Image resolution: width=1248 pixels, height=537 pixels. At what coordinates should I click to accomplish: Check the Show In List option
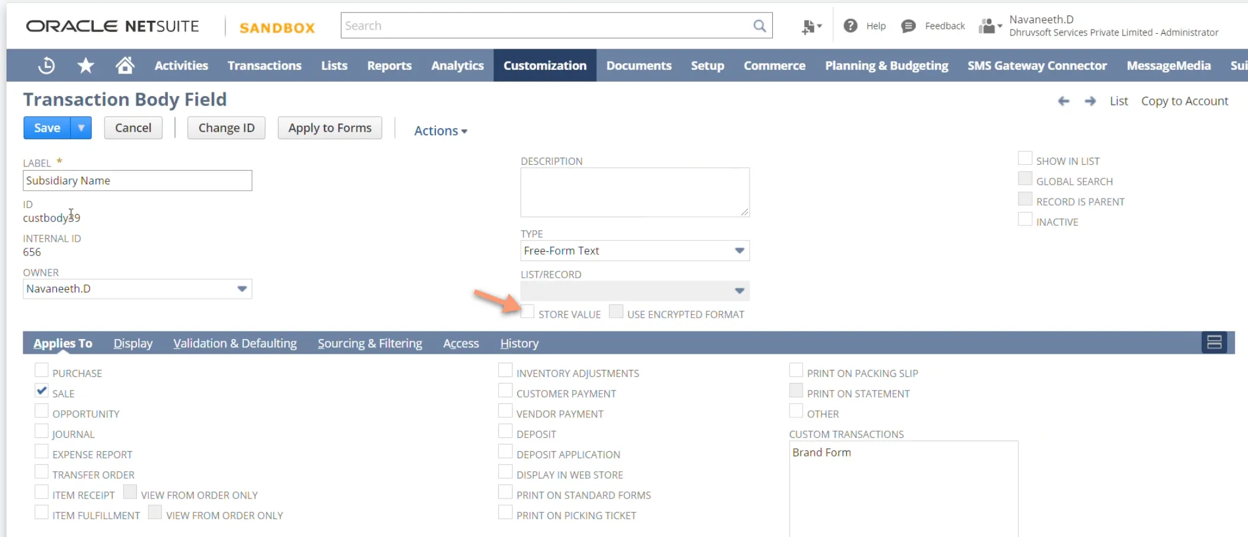click(1025, 158)
